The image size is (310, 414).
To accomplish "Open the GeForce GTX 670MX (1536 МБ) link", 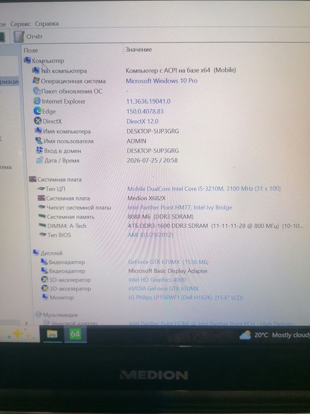I will click(x=168, y=262).
